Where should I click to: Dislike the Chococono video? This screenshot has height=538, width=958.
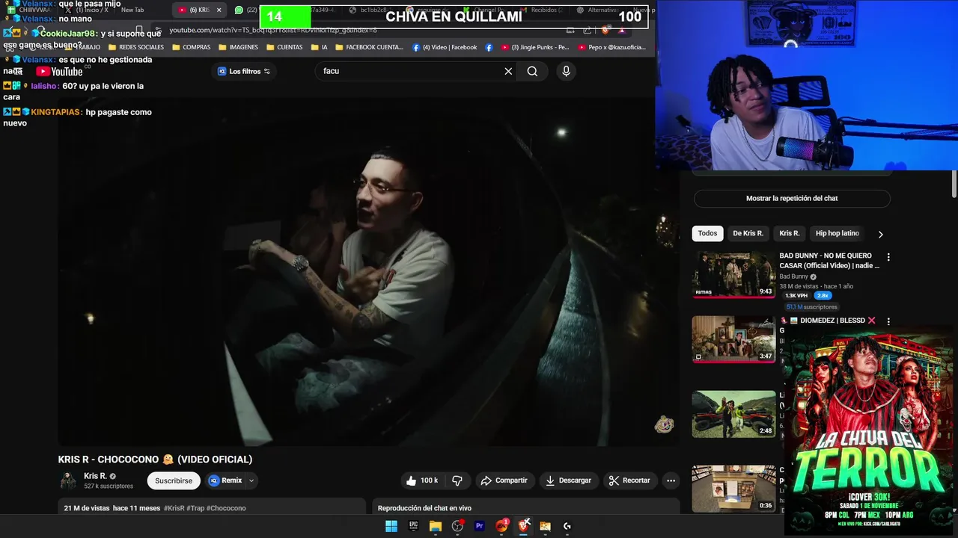(x=457, y=480)
